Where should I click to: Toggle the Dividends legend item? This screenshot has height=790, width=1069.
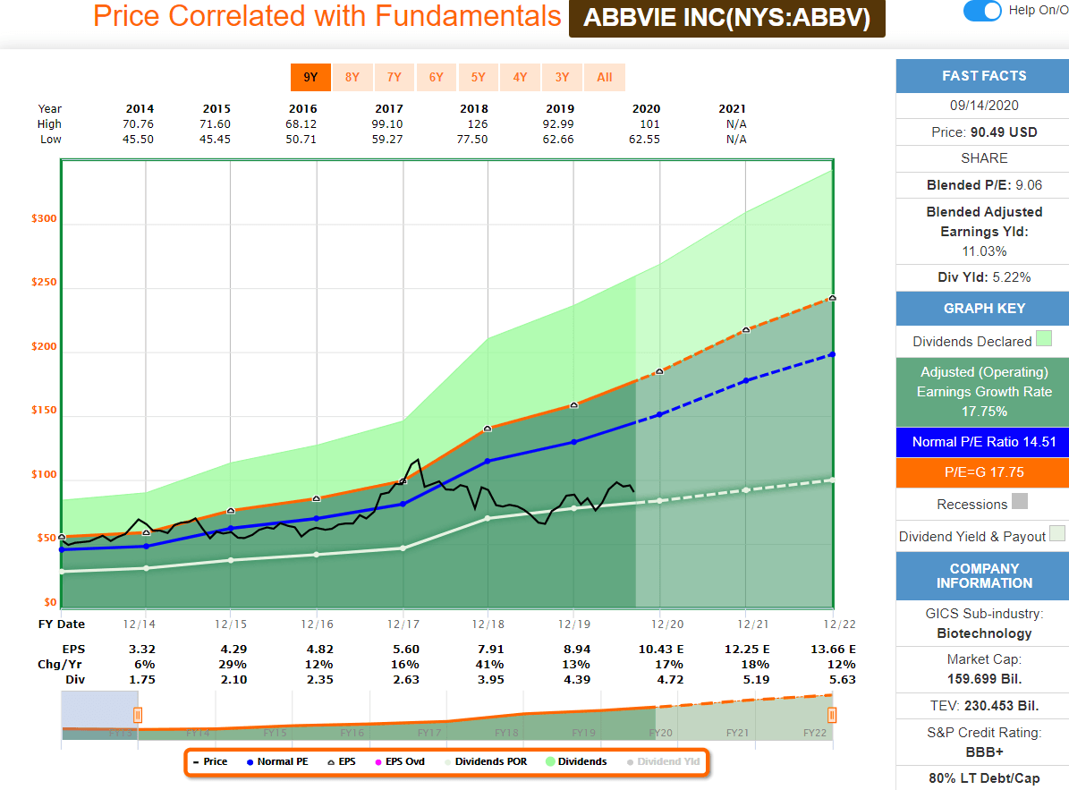click(576, 761)
